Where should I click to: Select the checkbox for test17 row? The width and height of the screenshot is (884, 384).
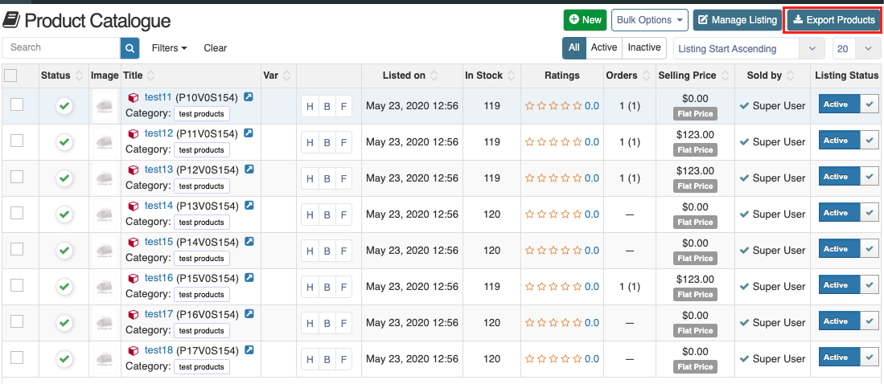(x=17, y=321)
